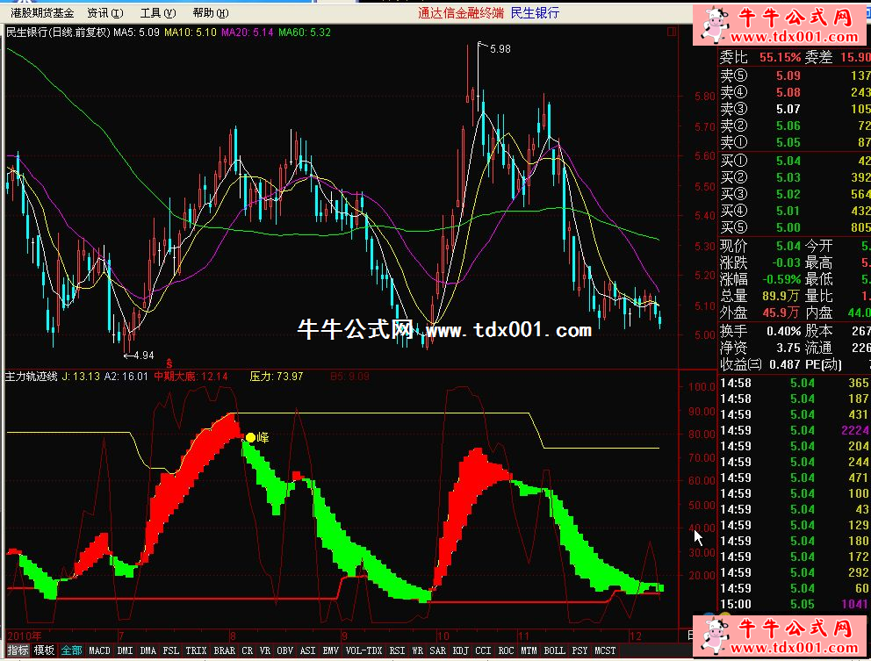Select the 卖② 5.06 order row

point(795,126)
